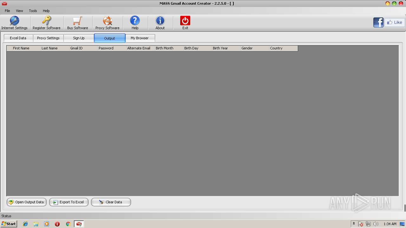Click the Facebook Like button
This screenshot has height=228, width=406.
click(395, 22)
